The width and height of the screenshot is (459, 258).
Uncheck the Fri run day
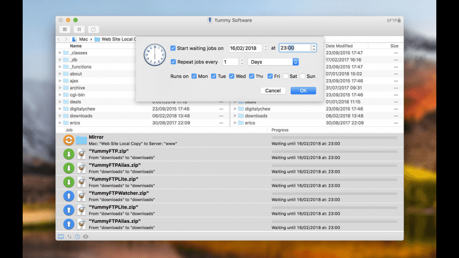(x=270, y=76)
